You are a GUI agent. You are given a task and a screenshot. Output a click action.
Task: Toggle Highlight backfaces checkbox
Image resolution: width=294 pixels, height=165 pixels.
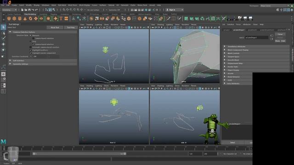[x=31, y=50]
